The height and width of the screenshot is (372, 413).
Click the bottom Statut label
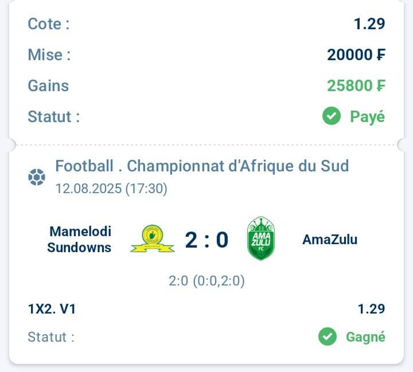point(51,337)
